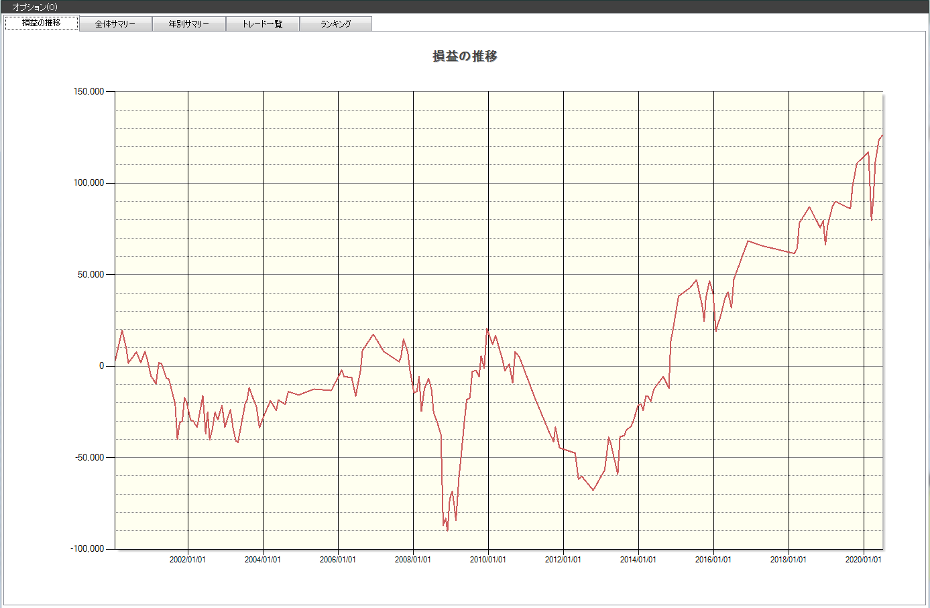Click the 2016/01/01 date label
Viewport: 930px width, 608px height.
click(x=713, y=560)
